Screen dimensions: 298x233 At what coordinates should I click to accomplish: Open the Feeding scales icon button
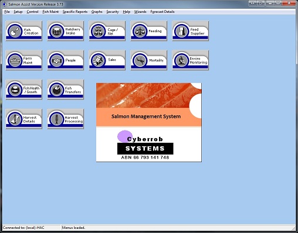tap(149, 31)
